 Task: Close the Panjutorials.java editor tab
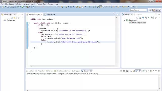tap(42, 15)
